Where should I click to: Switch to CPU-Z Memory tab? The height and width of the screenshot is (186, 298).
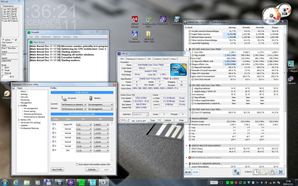[x=141, y=59]
